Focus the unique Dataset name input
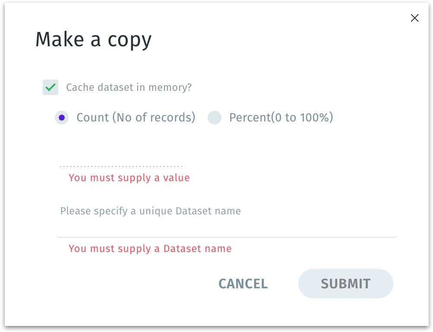The image size is (433, 332). (x=227, y=226)
